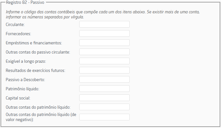Screen dimensions: 221x128
Task: Click the 'Circulante:' label text
Action: [x=15, y=24]
